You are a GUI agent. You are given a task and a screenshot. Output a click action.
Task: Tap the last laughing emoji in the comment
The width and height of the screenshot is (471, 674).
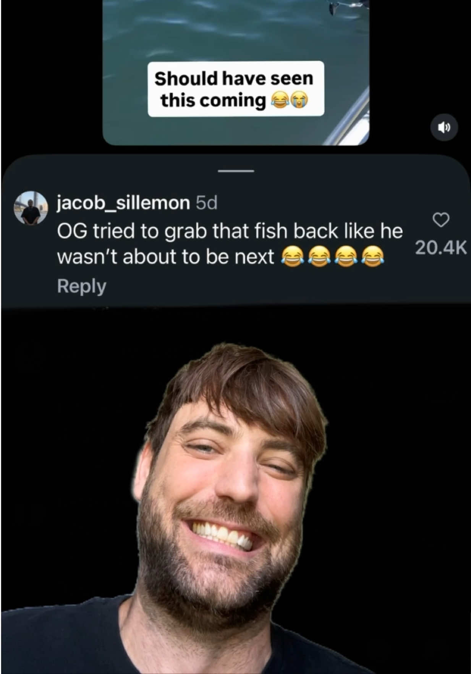coord(372,256)
